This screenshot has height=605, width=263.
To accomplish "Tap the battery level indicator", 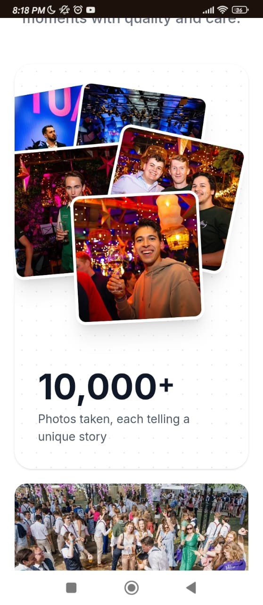I will click(240, 9).
